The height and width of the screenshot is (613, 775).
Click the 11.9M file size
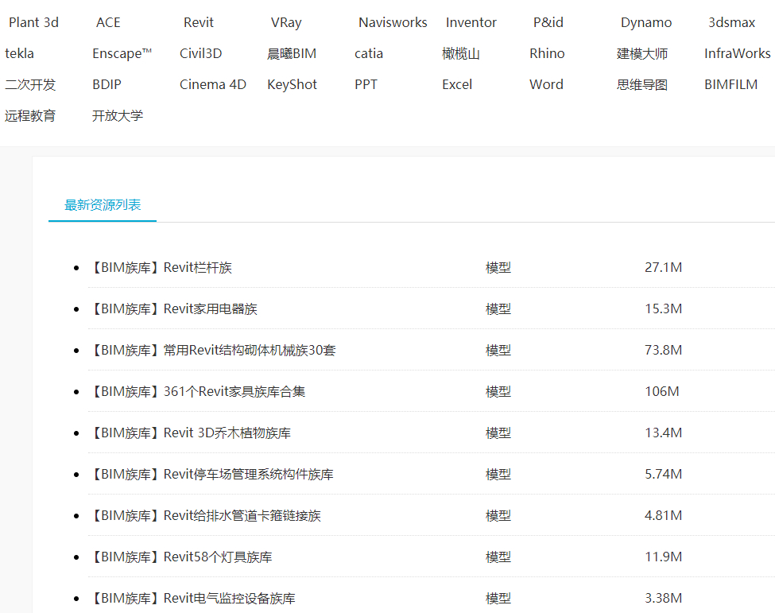tap(663, 557)
